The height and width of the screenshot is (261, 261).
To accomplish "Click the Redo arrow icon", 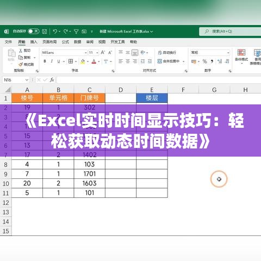I will point(65,32).
